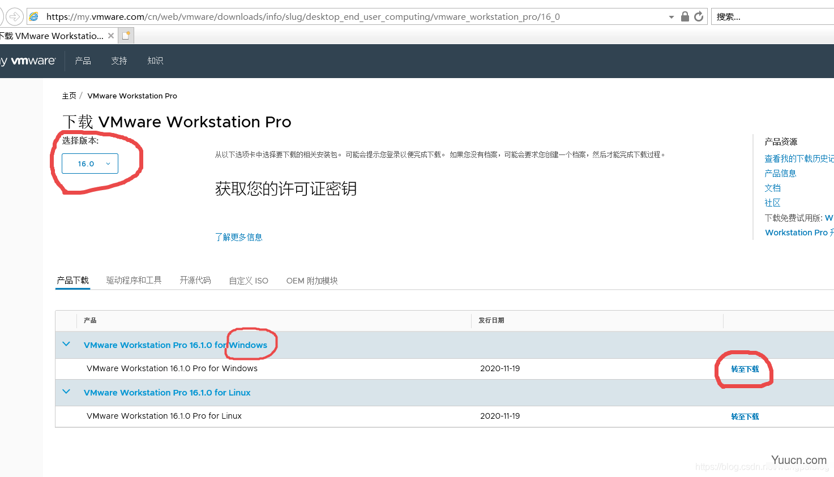834x477 pixels.
Task: Open the 社区 resource link
Action: [772, 203]
